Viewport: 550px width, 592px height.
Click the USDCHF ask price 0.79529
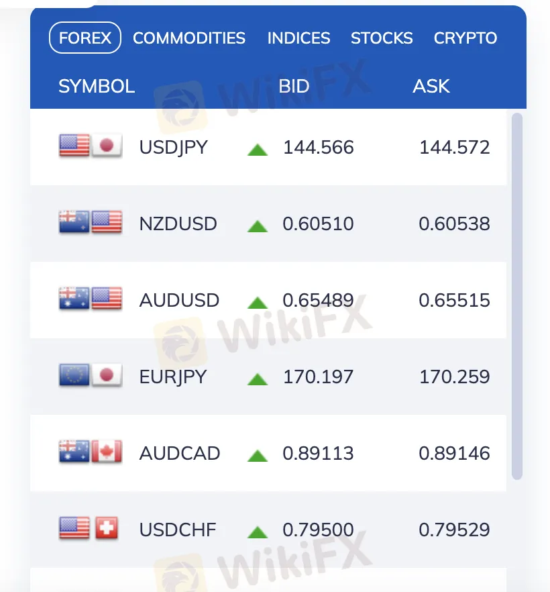click(x=454, y=530)
